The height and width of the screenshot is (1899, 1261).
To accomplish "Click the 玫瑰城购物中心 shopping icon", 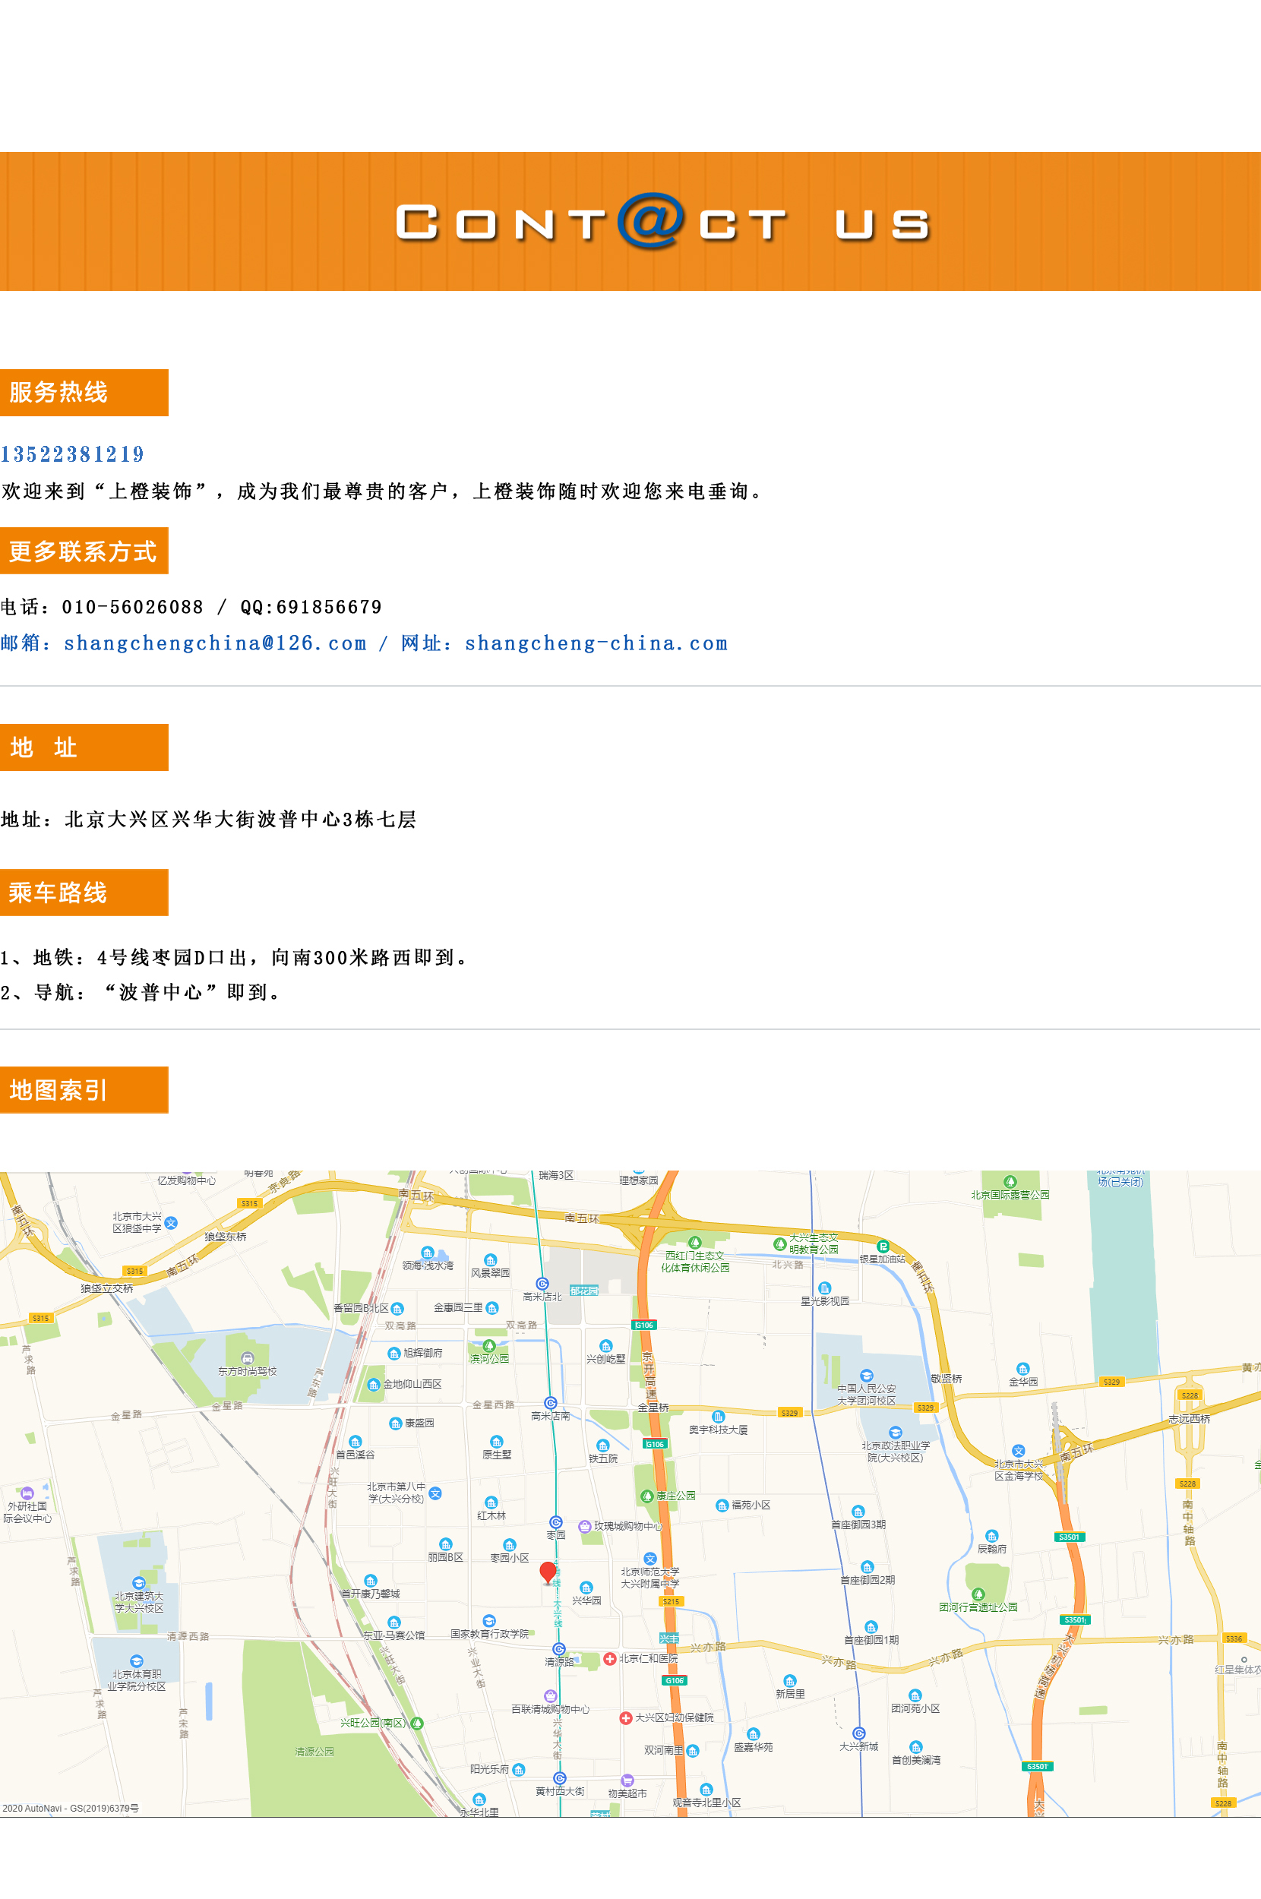I will [x=585, y=1526].
